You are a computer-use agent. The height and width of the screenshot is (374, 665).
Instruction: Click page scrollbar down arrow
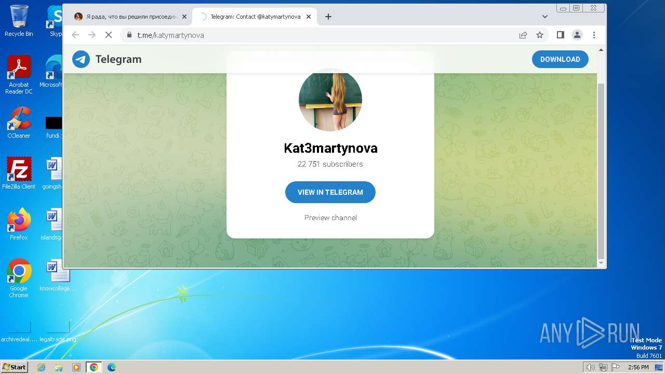pos(601,263)
